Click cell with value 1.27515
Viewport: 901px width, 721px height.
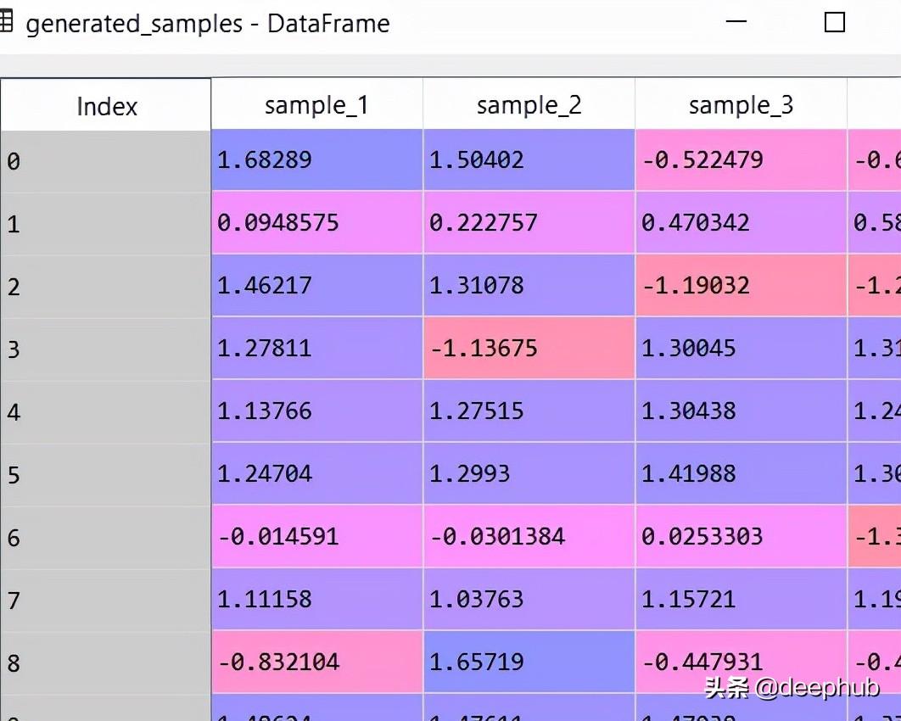coord(529,411)
